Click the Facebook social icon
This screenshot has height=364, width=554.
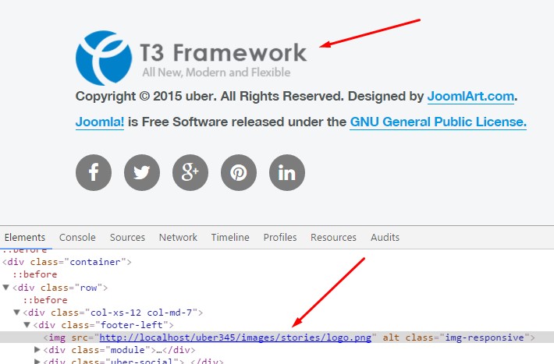(x=94, y=172)
